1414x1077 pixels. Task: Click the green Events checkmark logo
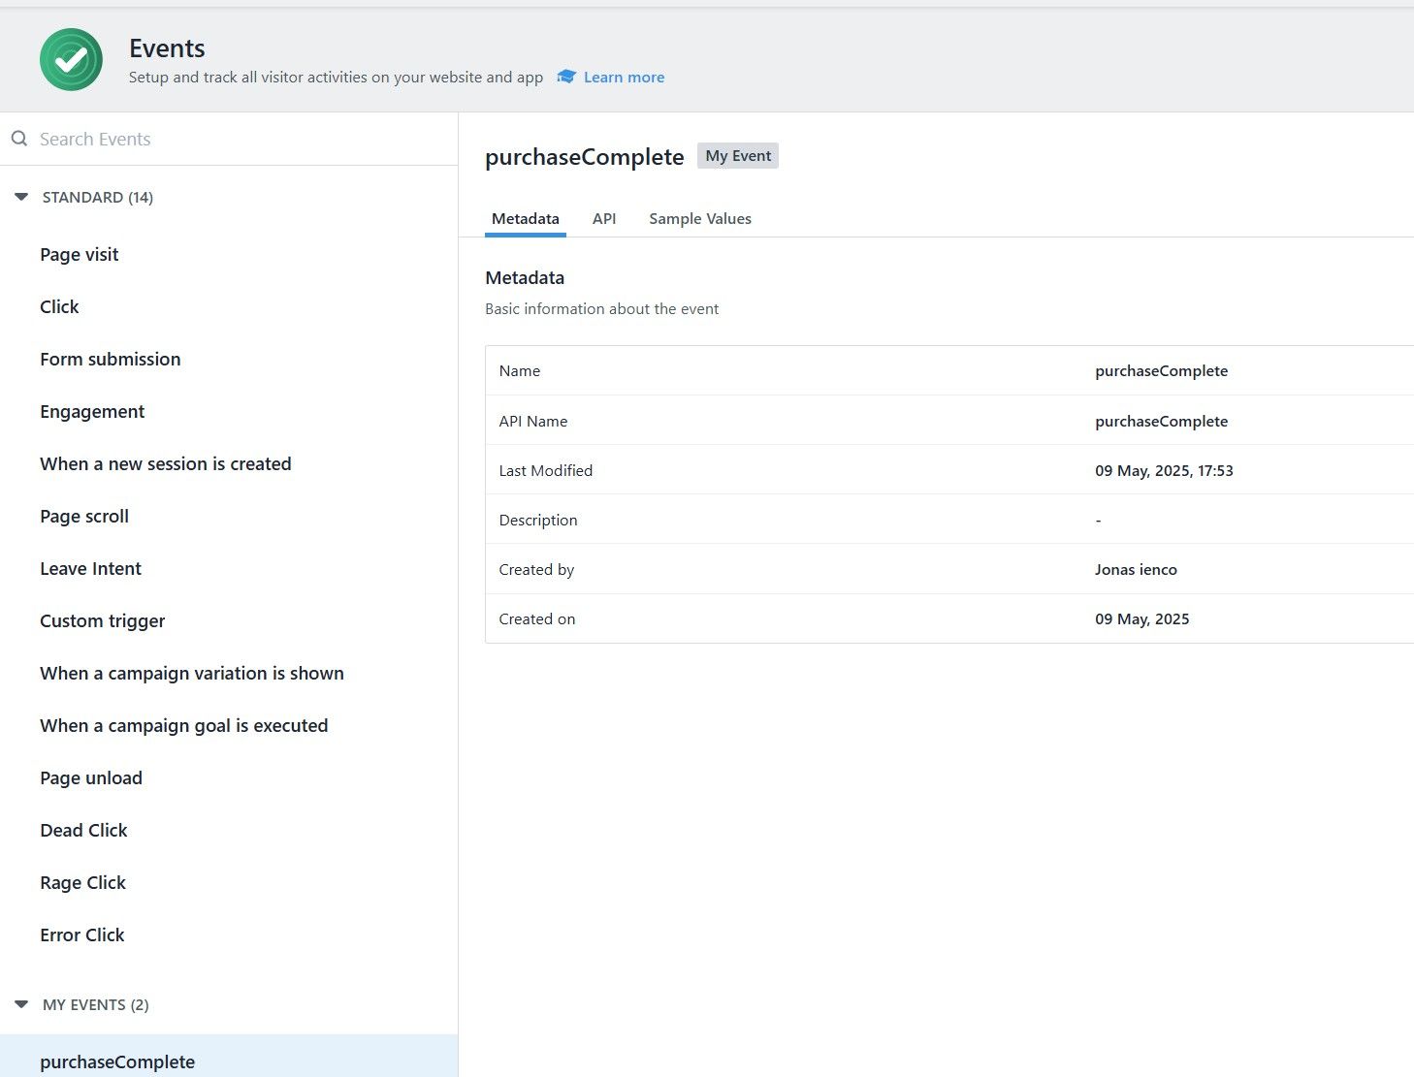71,60
